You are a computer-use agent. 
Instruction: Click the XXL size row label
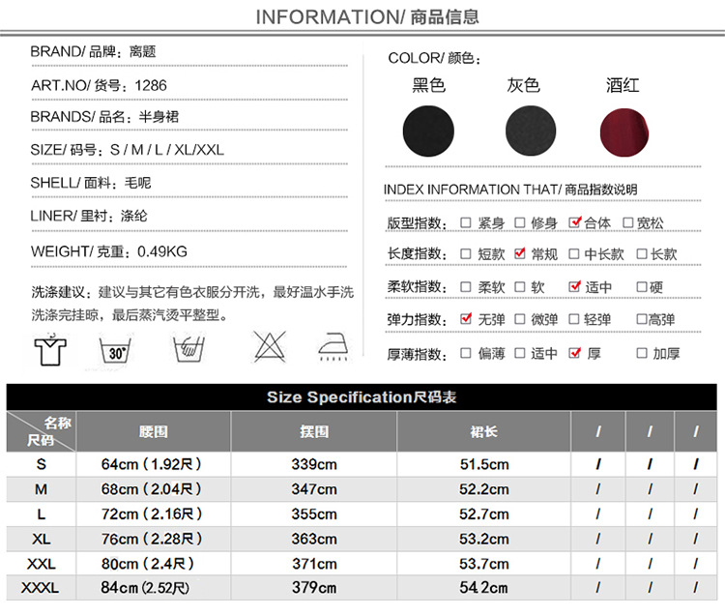[42, 564]
